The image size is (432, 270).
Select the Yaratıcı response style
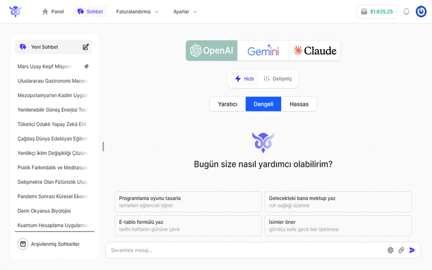(x=227, y=104)
